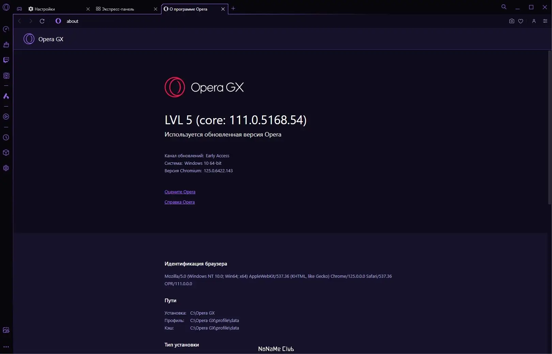The image size is (552, 354).
Task: Close the Экспресс-панель tab
Action: coord(155,9)
